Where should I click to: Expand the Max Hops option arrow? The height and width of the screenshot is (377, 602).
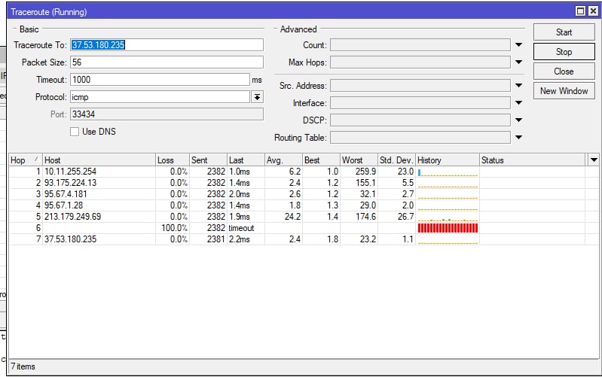(x=518, y=62)
